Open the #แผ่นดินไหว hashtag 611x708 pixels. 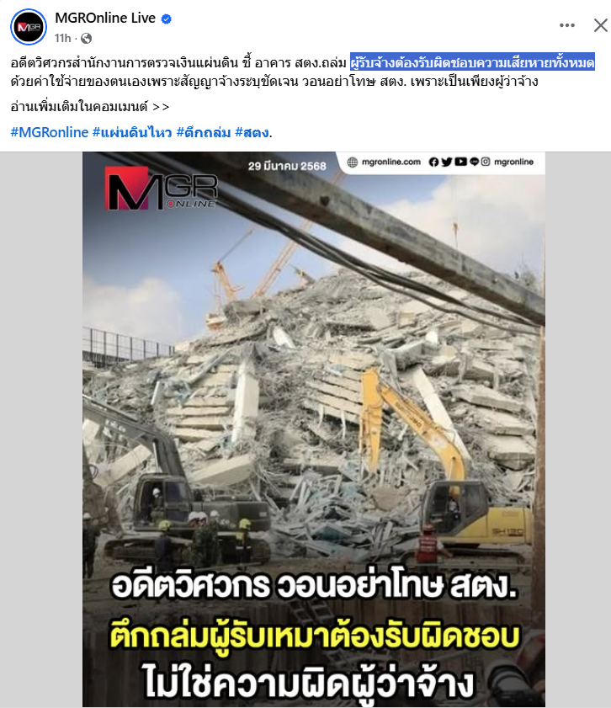pyautogui.click(x=132, y=132)
